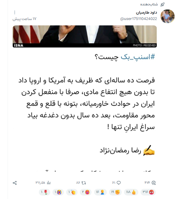This screenshot has width=179, height=199.
Task: Open the ISNA post image
Action: (85, 36)
